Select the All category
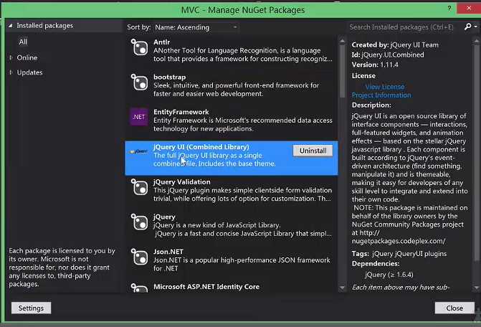This screenshot has height=327, width=481. (x=23, y=42)
